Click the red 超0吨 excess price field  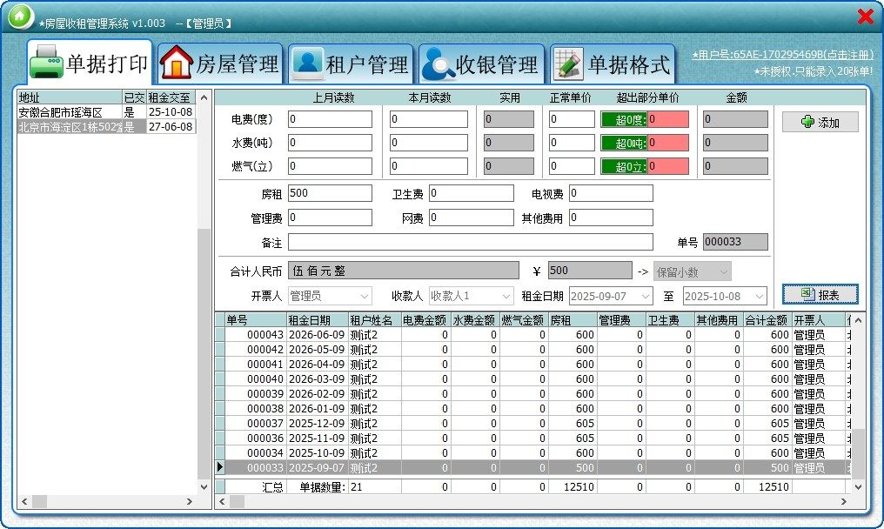coord(668,144)
